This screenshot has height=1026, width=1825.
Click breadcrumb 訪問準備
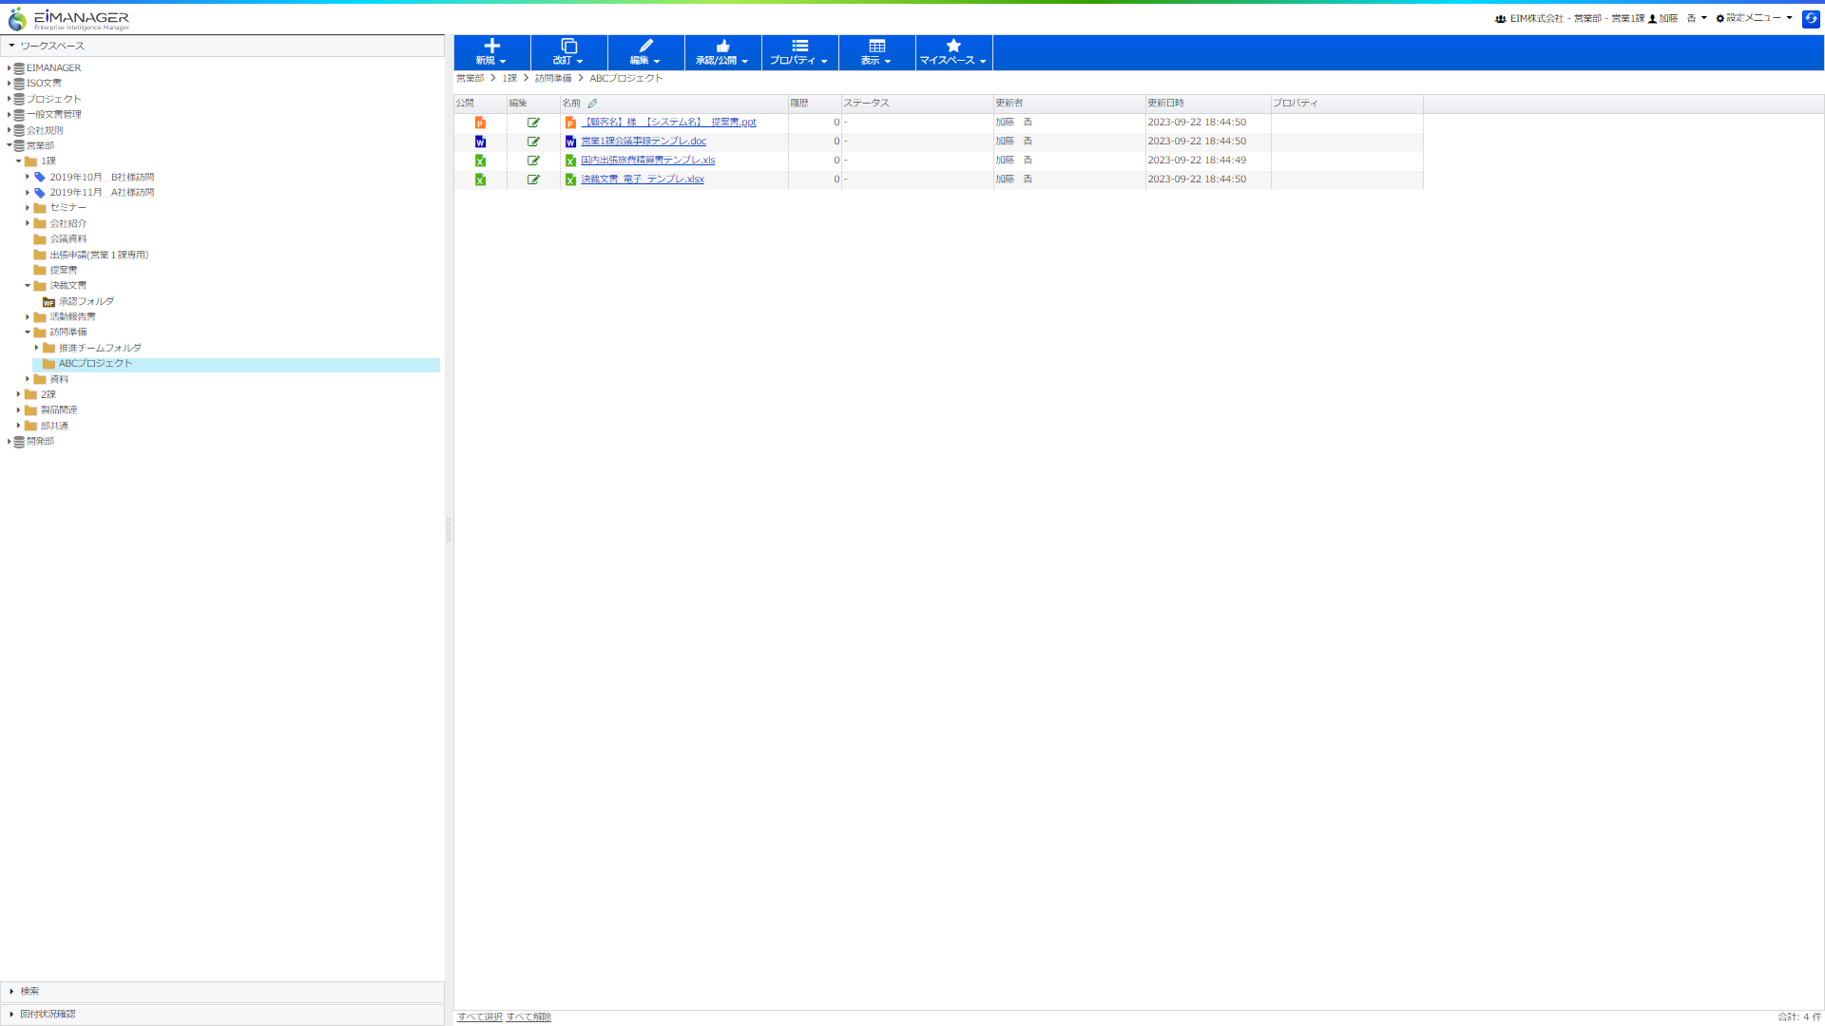[553, 79]
